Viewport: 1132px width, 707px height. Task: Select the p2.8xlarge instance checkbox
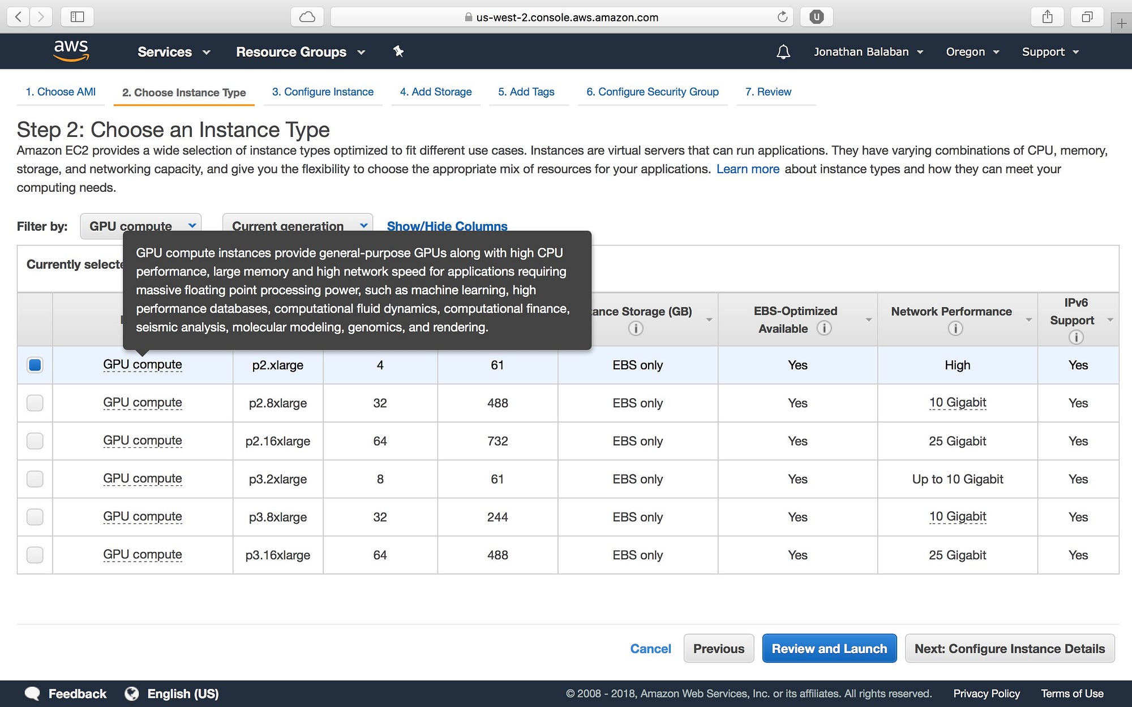35,403
